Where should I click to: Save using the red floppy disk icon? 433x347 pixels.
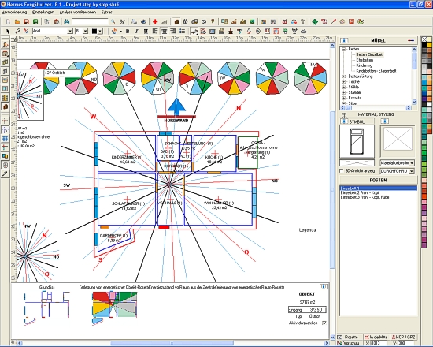tap(26, 21)
